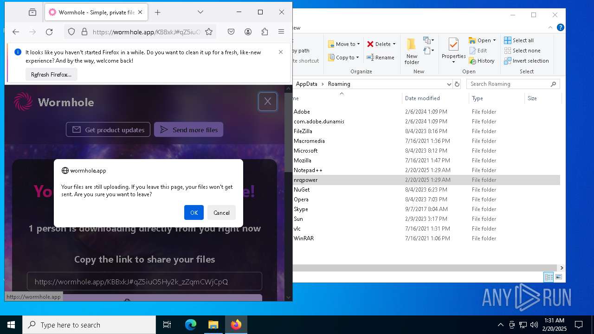Select the nrqpower folder row
This screenshot has height=334, width=594.
click(x=426, y=180)
